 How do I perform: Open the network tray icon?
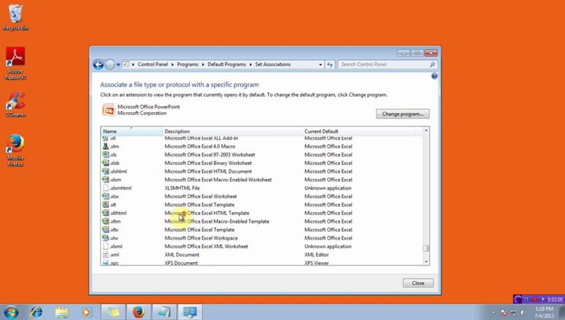[513, 312]
